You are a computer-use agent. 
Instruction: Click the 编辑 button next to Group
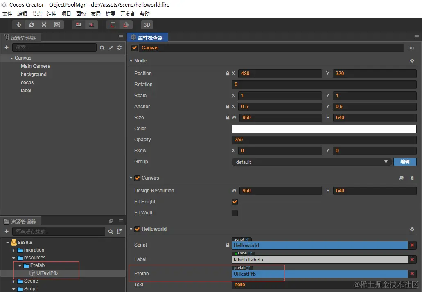click(405, 162)
